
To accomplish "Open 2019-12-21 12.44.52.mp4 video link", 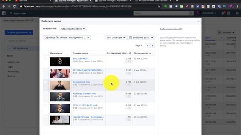I will 85,105.
